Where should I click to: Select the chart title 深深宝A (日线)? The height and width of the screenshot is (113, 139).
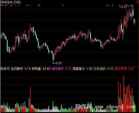pyautogui.click(x=11, y=2)
